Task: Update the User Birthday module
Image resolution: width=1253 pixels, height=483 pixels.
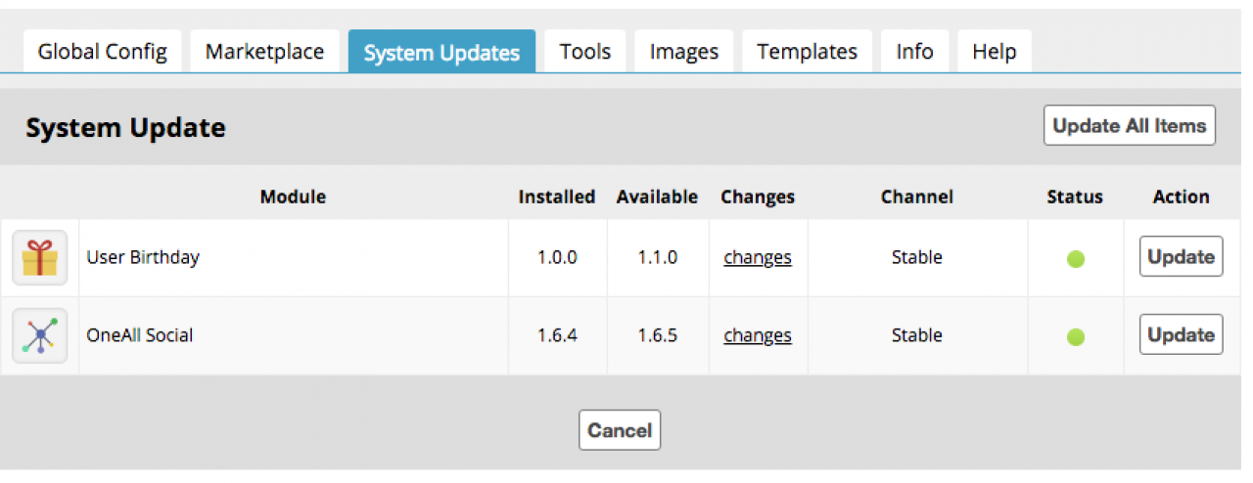Action: 1181,257
